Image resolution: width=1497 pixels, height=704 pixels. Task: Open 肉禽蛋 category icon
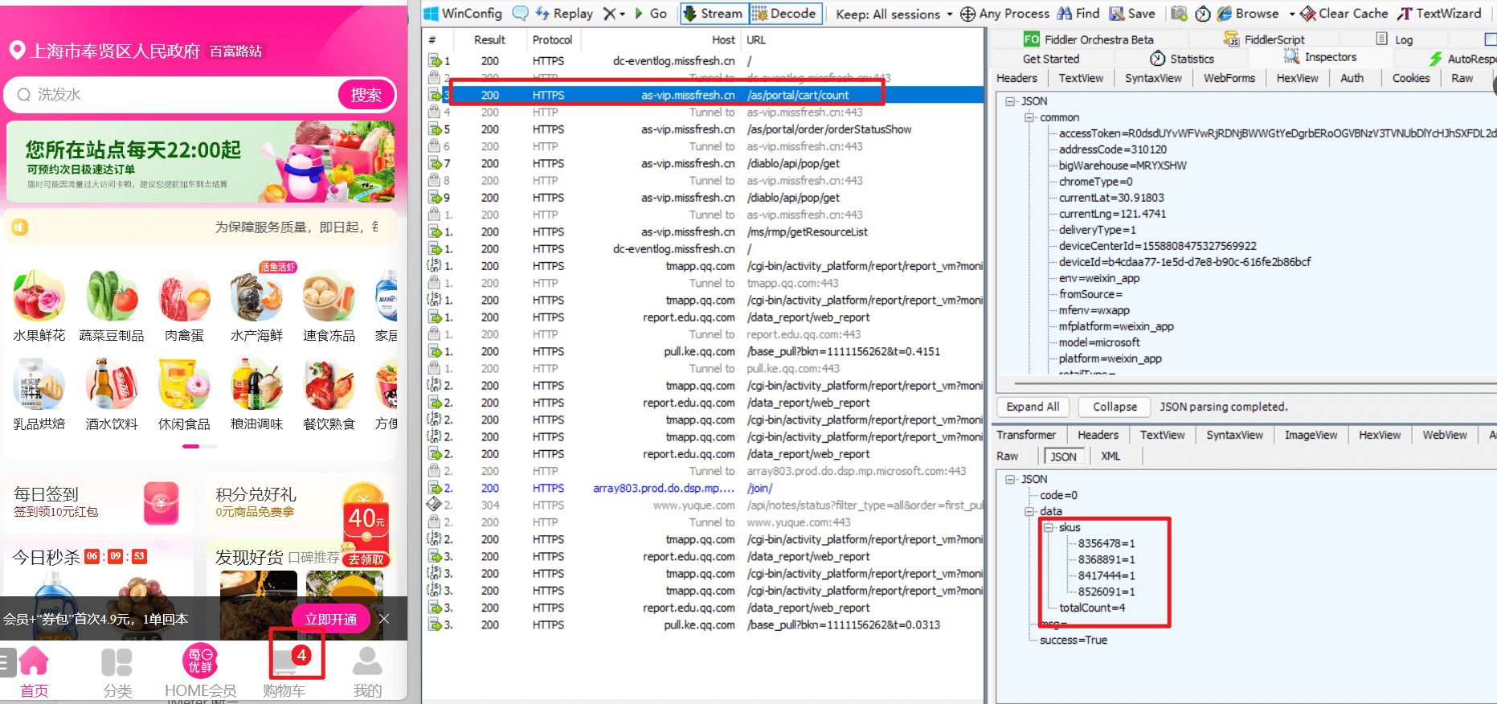(x=184, y=296)
